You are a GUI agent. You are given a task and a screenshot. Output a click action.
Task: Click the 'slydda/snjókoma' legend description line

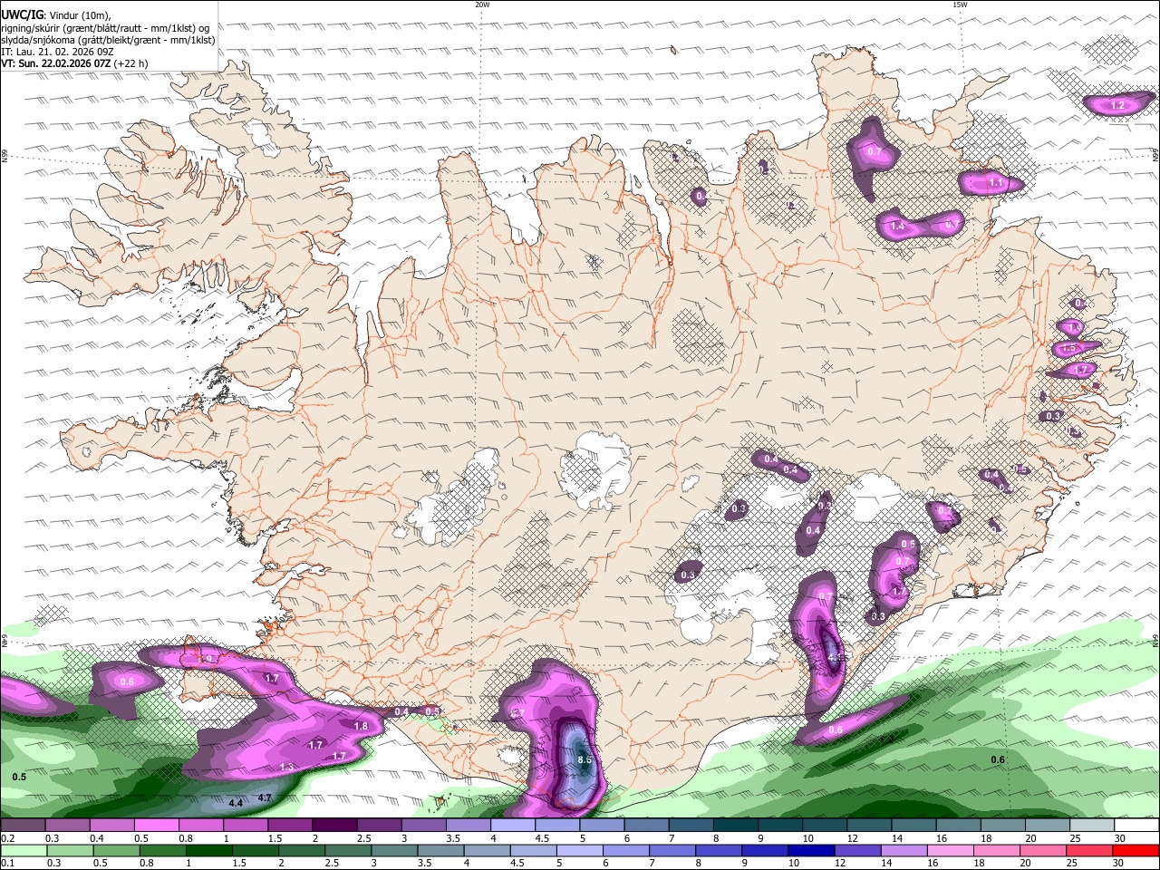point(108,40)
